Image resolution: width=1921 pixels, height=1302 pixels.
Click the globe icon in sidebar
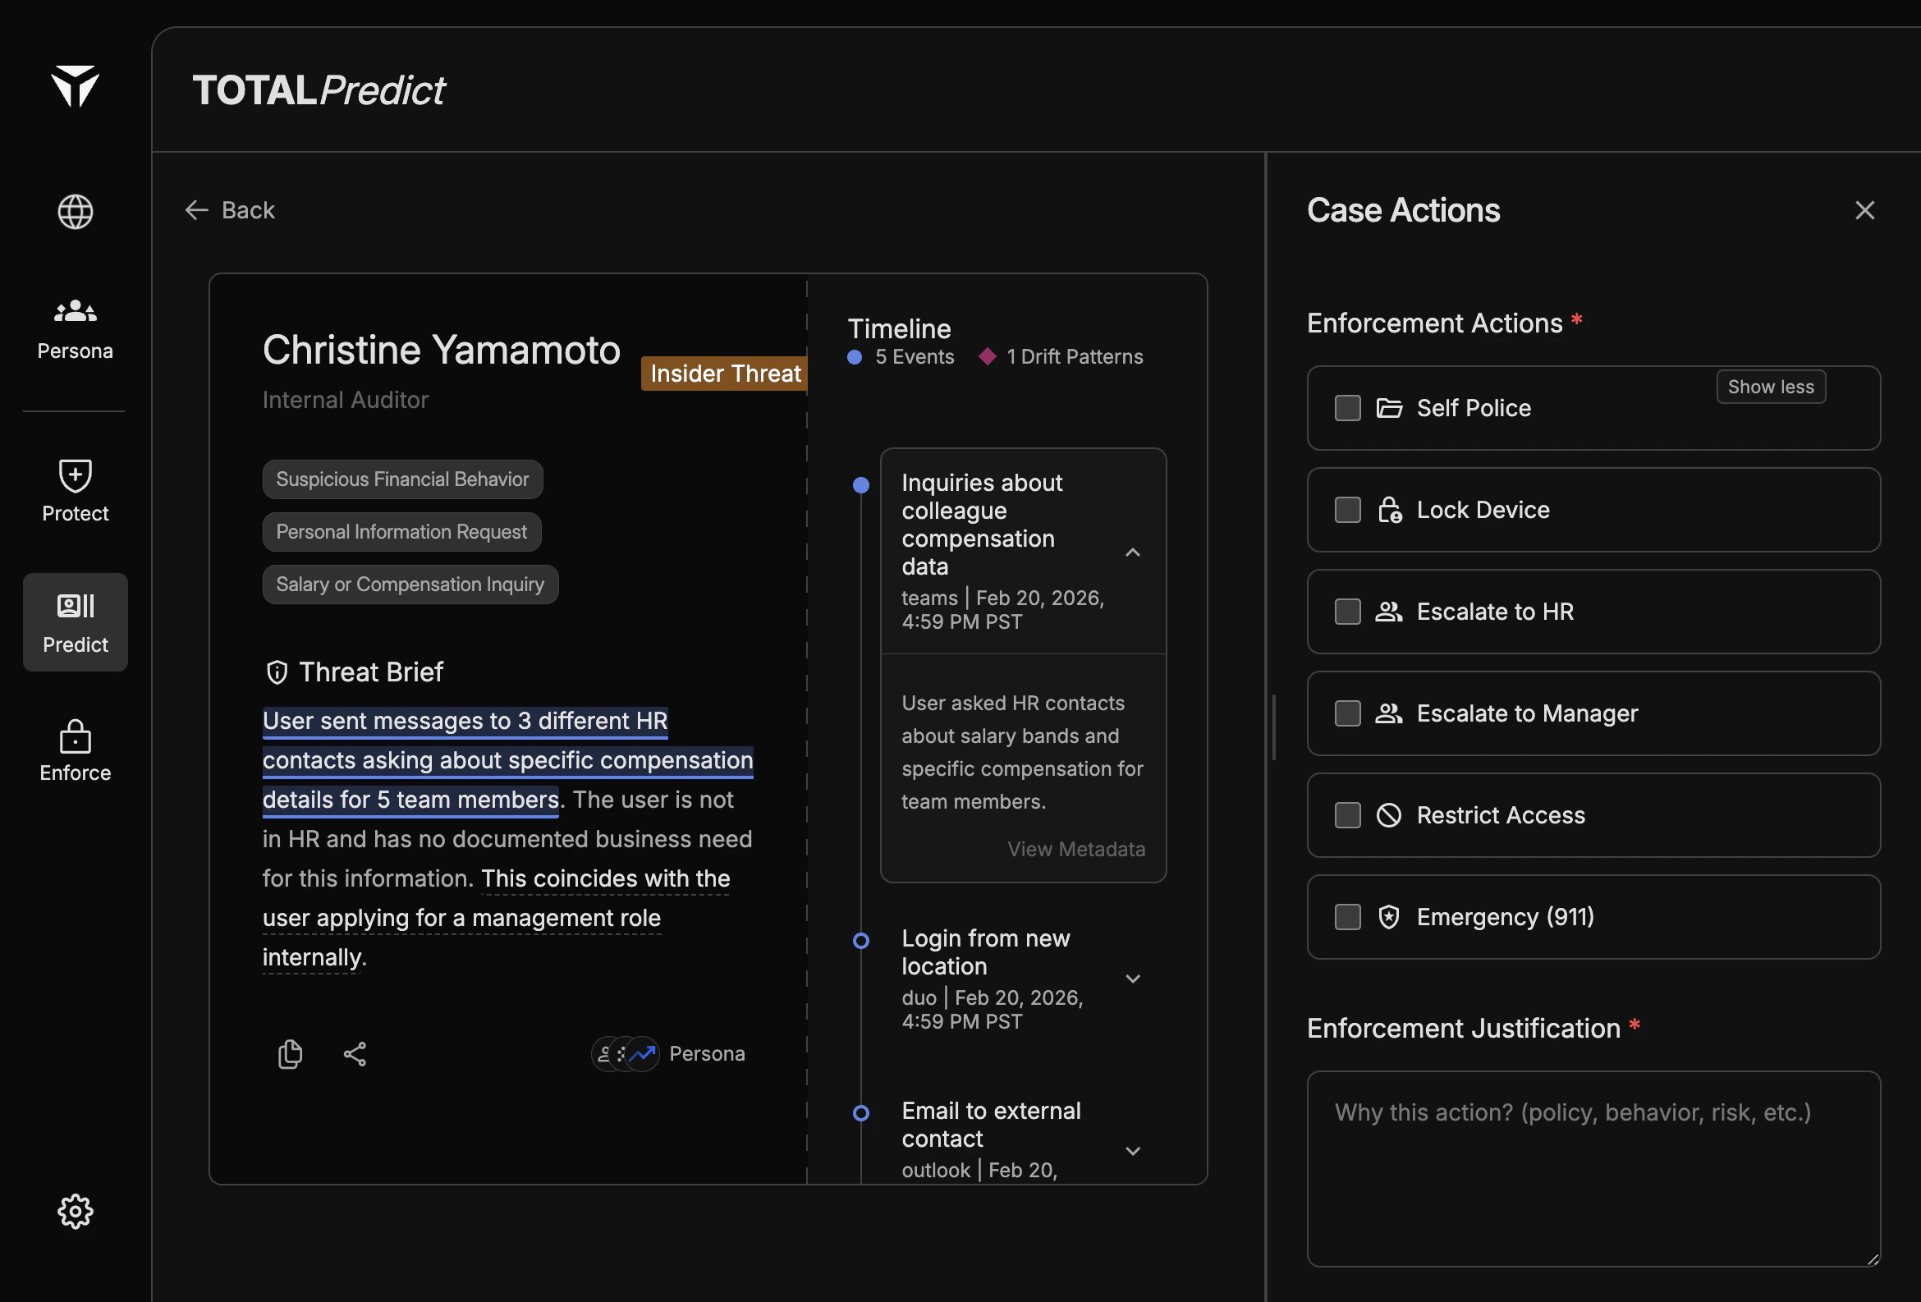(x=76, y=213)
